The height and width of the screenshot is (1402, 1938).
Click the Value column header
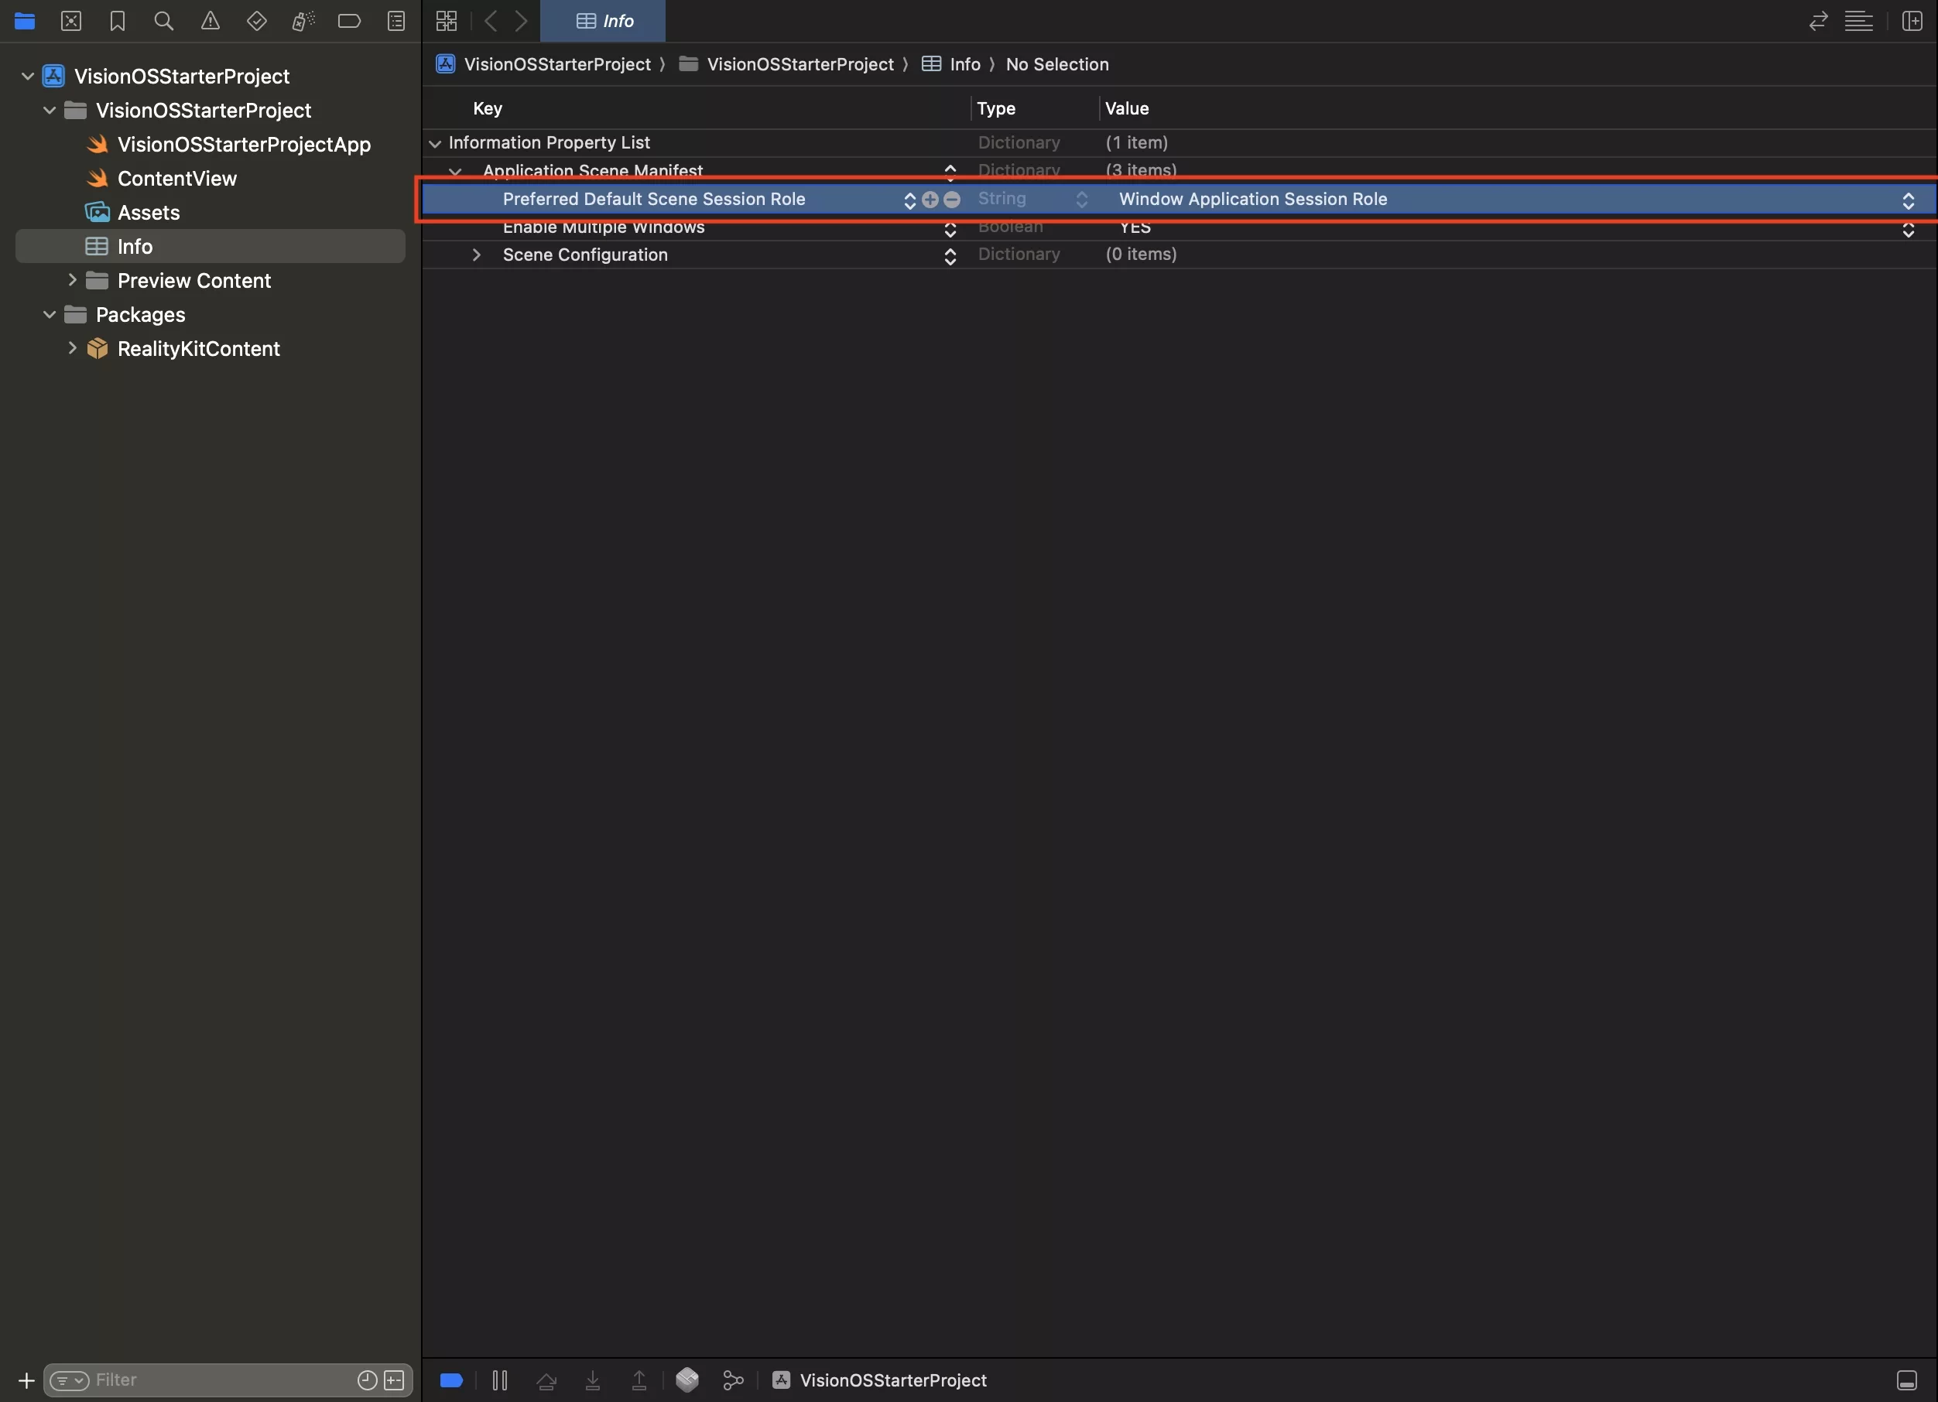(1127, 108)
